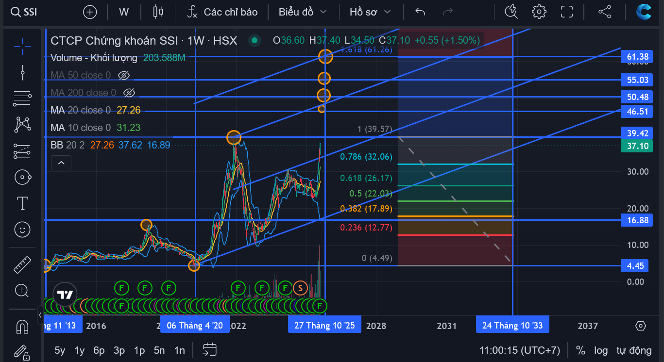Click the share chart icon
Screen dimensions: 664x362
[605, 12]
